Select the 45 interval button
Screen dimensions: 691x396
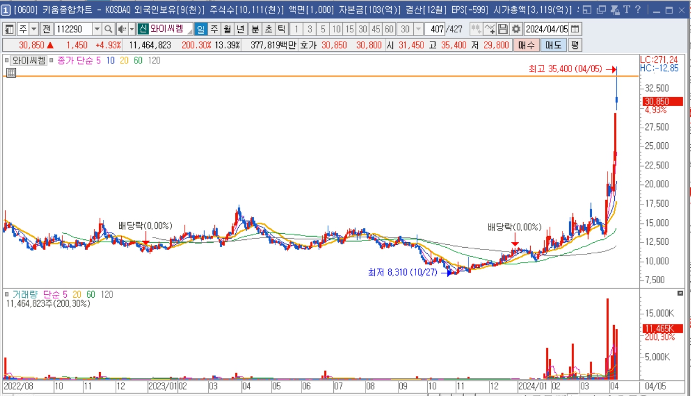click(x=376, y=29)
